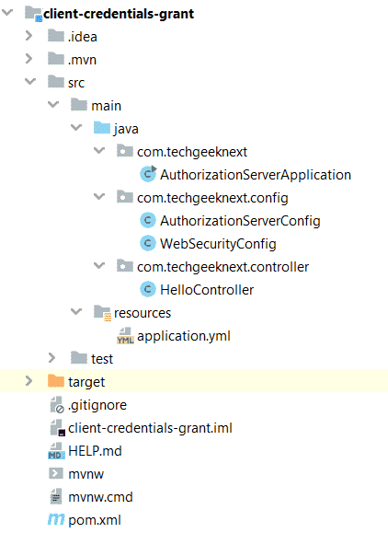Collapse the resources folder
This screenshot has width=388, height=533.
click(x=76, y=311)
